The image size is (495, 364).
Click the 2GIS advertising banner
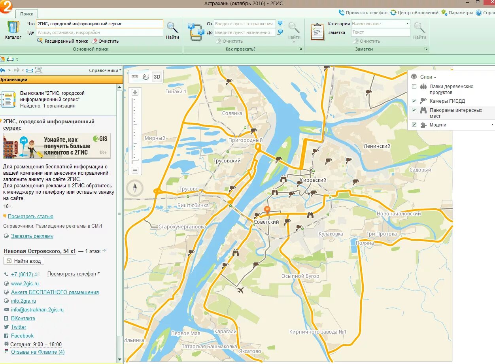tap(57, 145)
